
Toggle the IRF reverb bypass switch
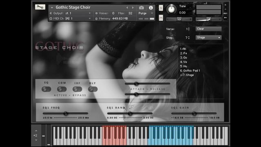(x=77, y=89)
